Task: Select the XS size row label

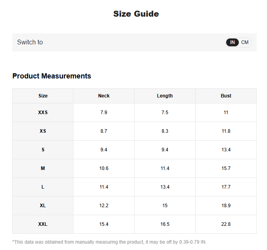Action: pyautogui.click(x=43, y=131)
